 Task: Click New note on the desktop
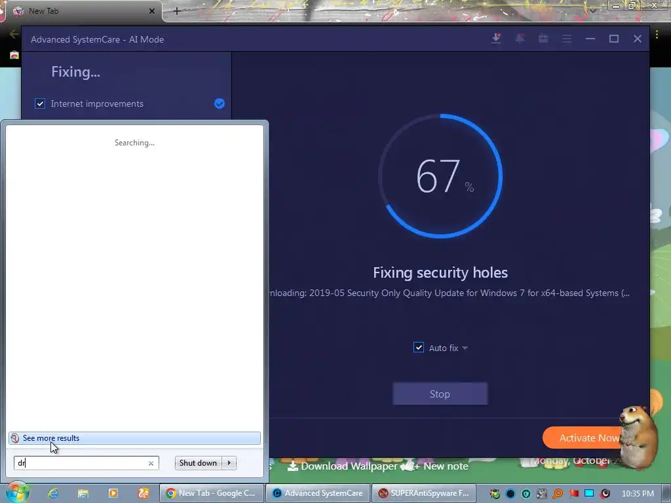[x=442, y=466]
